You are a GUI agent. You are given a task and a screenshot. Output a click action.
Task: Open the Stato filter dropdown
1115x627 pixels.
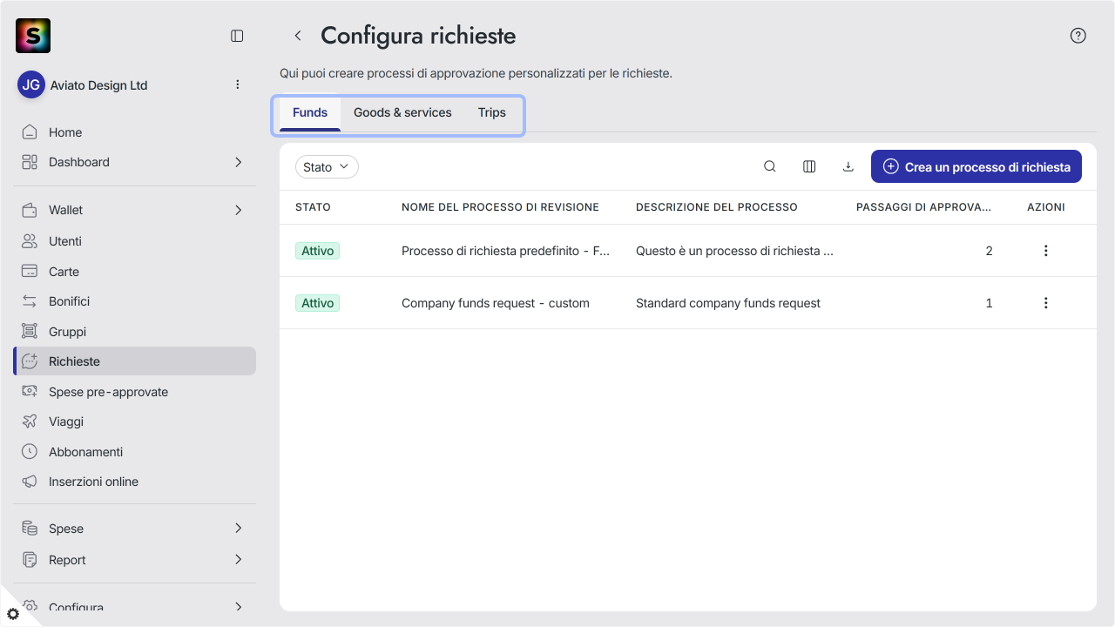pos(327,167)
